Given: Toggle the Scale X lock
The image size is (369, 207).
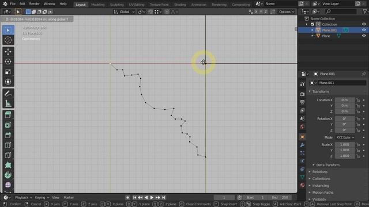Looking at the screenshot, I should point(358,144).
